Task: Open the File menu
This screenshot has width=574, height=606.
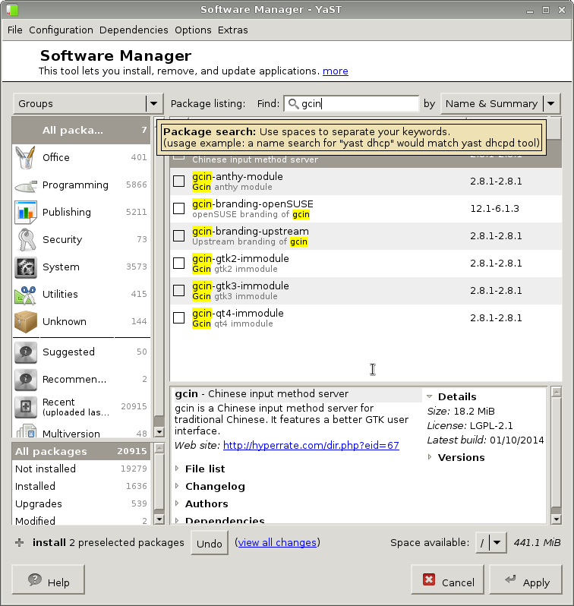Action: tap(14, 30)
